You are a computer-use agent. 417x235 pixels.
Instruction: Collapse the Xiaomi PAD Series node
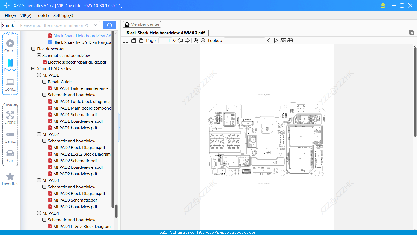coord(33,69)
